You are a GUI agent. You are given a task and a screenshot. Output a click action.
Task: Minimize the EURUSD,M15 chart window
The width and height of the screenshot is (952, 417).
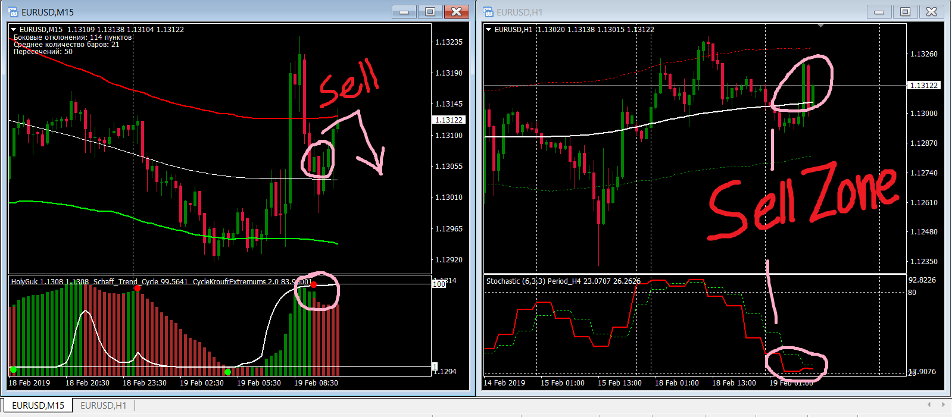[x=404, y=12]
